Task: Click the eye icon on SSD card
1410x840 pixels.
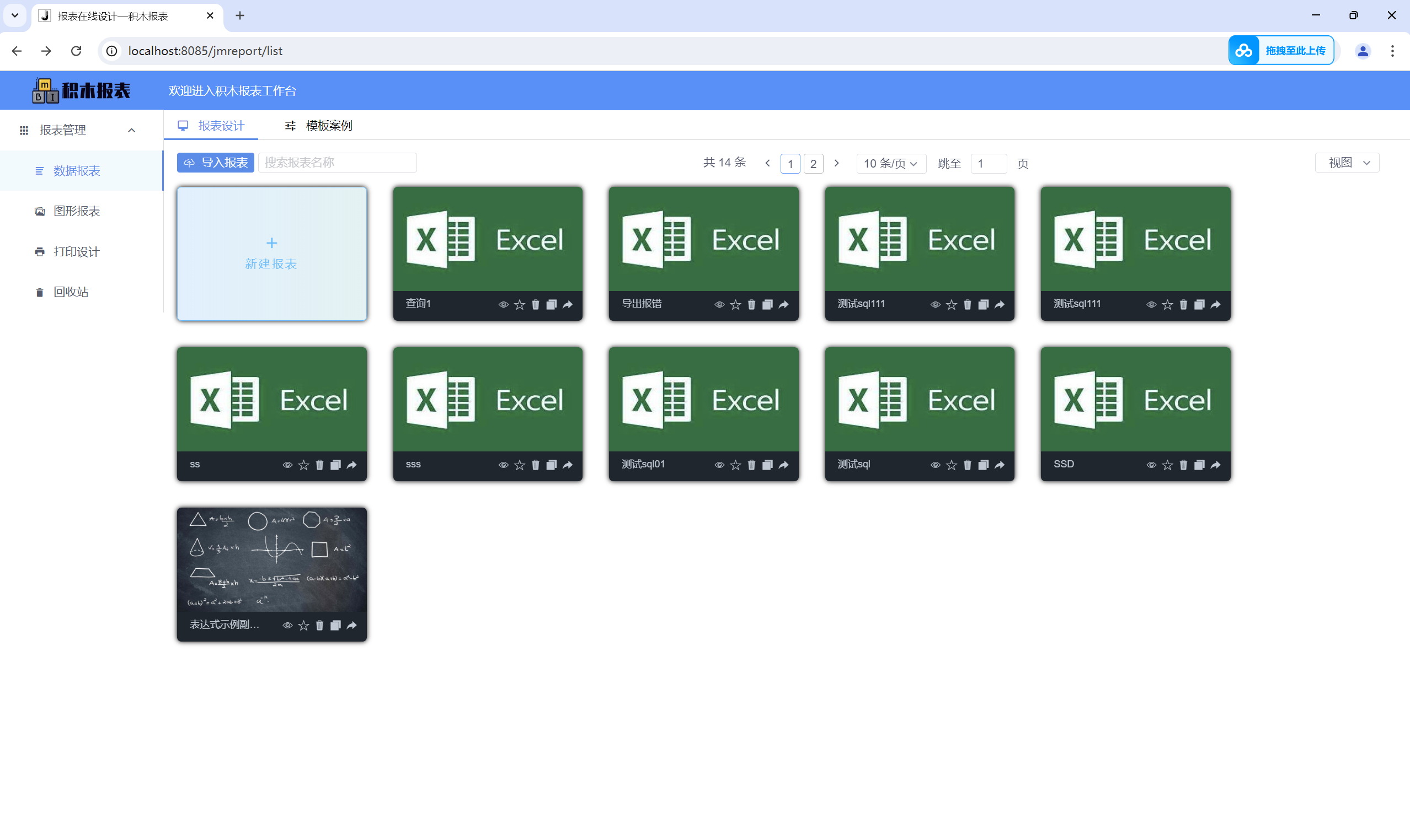Action: coord(1151,465)
